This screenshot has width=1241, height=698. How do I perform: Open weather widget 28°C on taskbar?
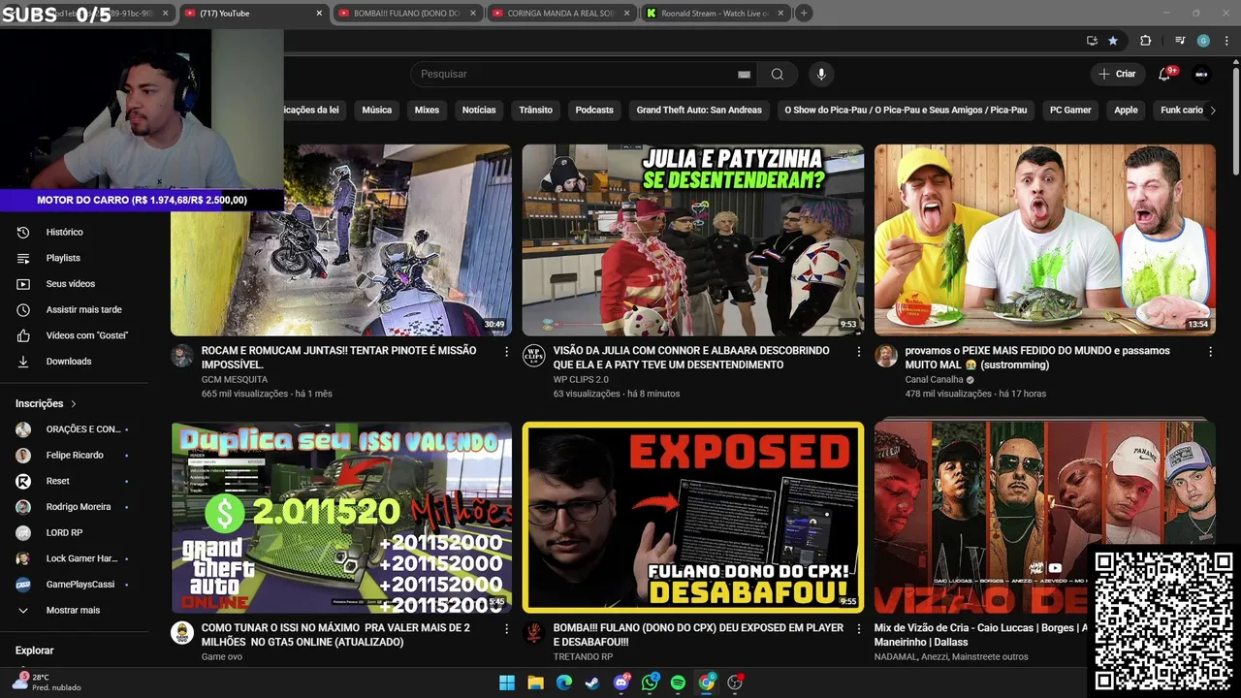pyautogui.click(x=47, y=682)
